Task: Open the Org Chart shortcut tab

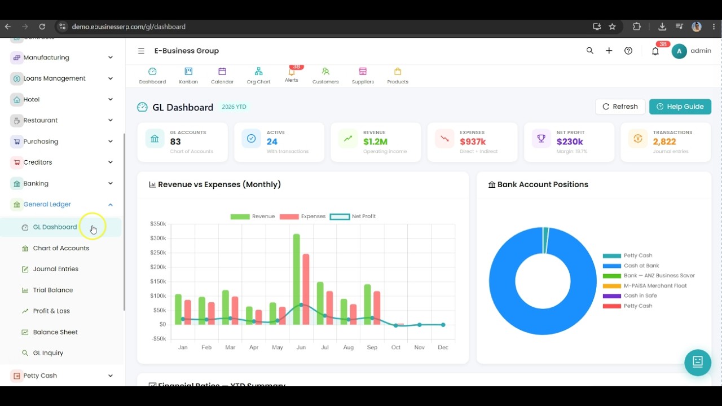Action: 258,76
